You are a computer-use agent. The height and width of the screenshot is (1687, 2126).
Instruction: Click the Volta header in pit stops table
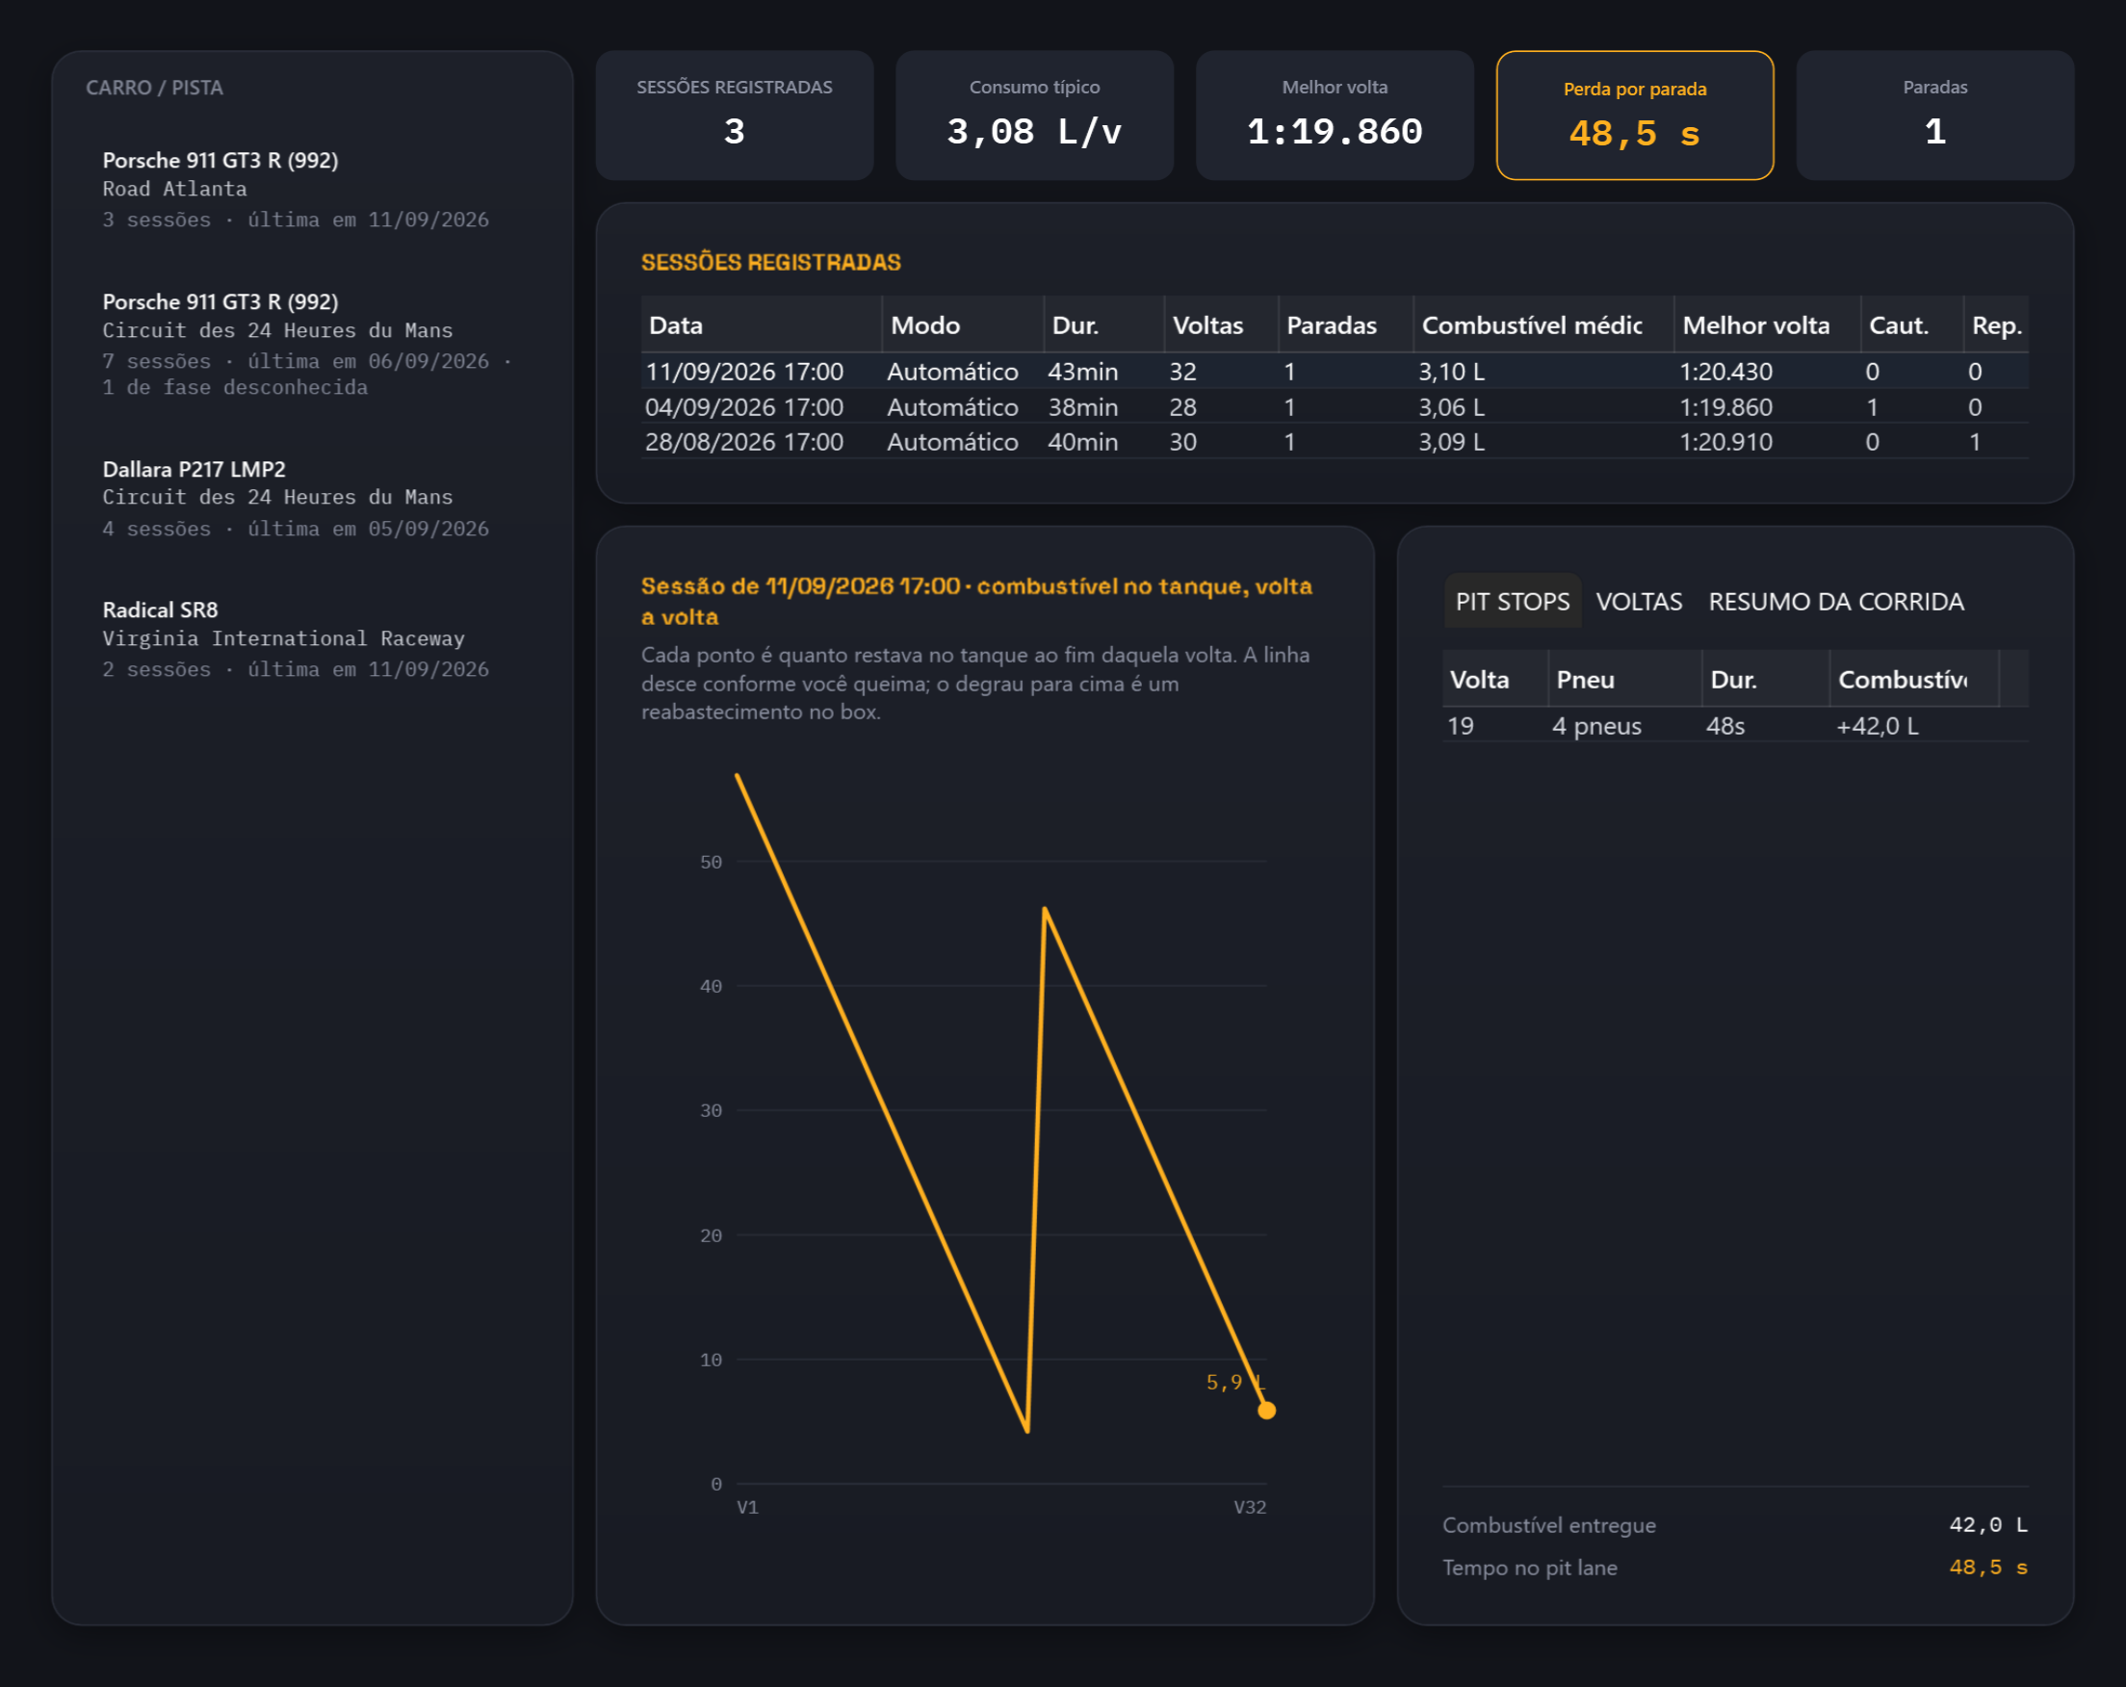pos(1495,680)
